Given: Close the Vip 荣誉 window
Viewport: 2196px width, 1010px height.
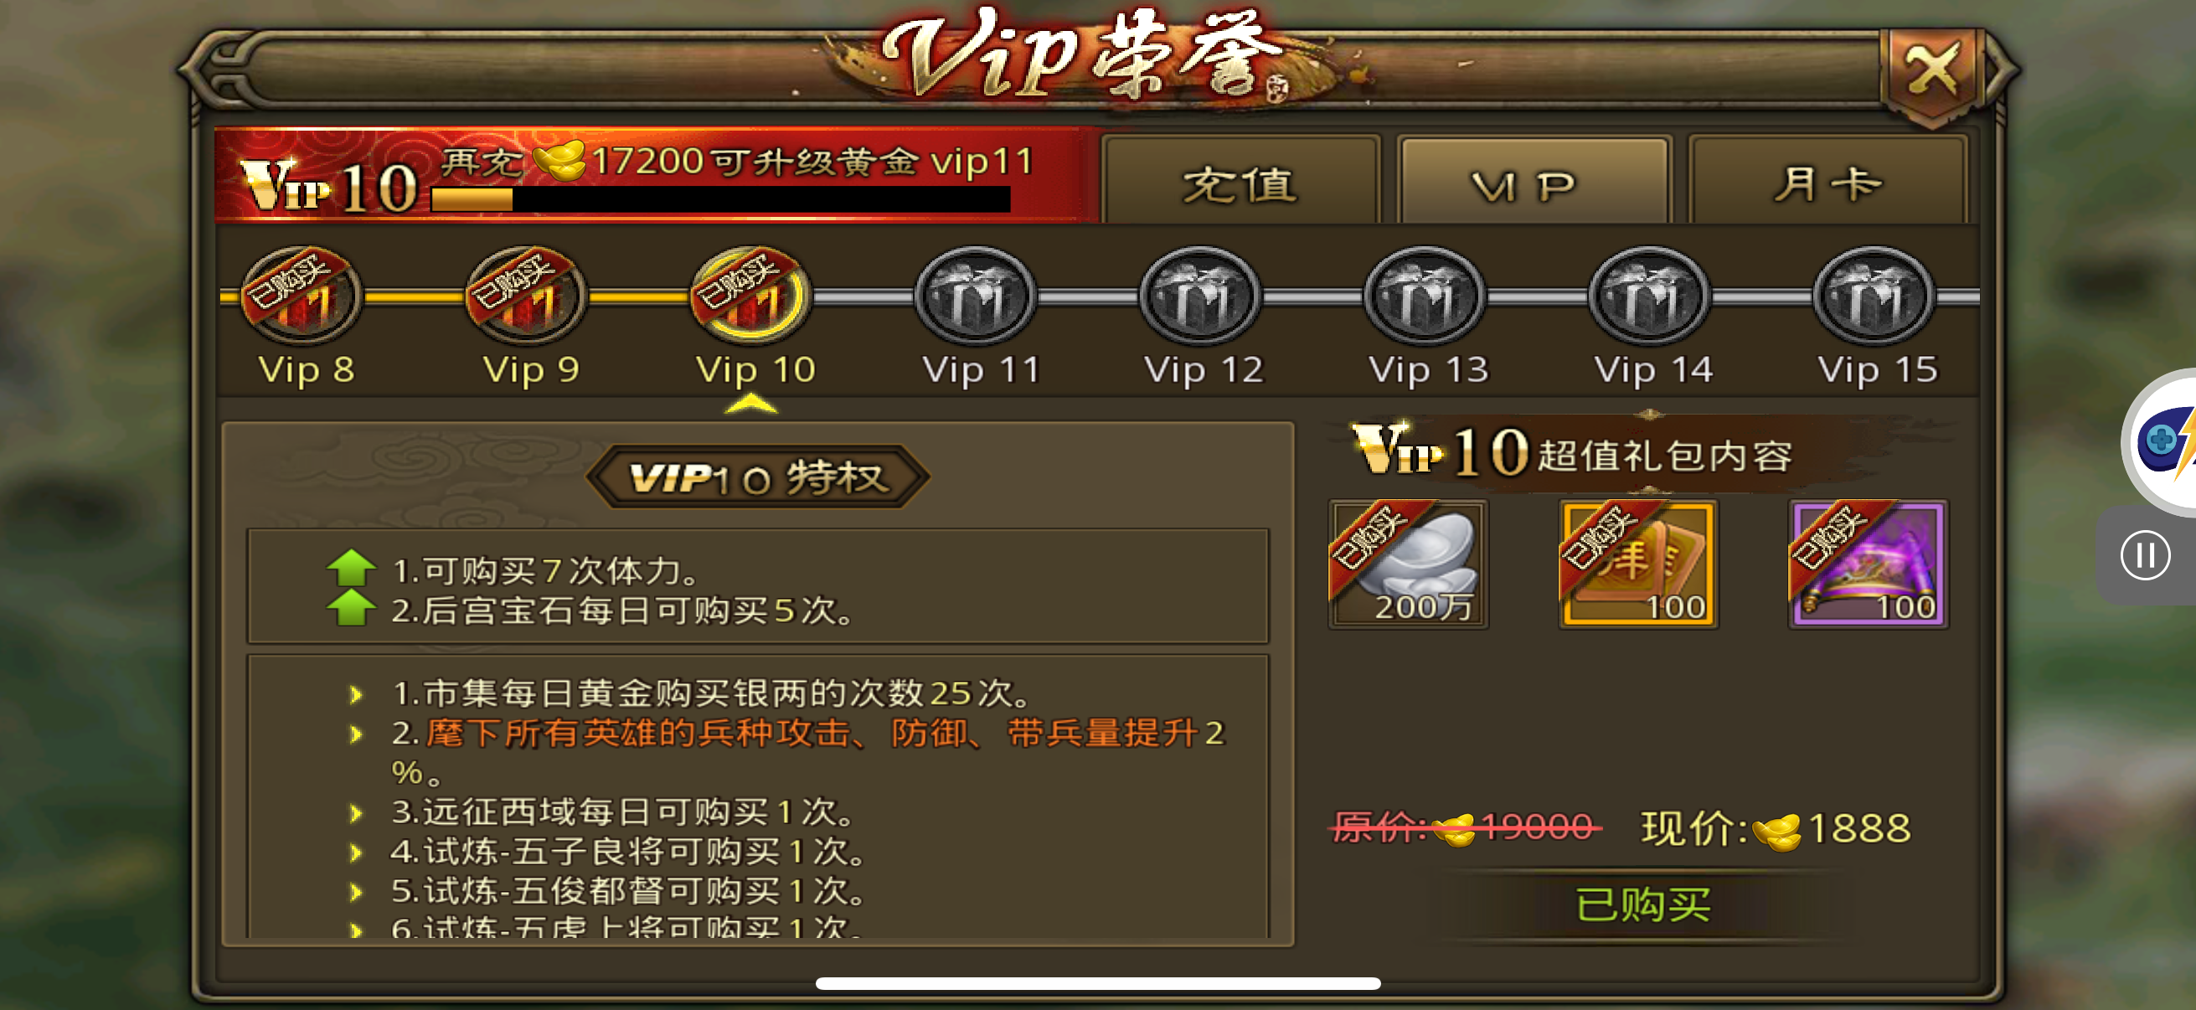Looking at the screenshot, I should pos(1931,70).
